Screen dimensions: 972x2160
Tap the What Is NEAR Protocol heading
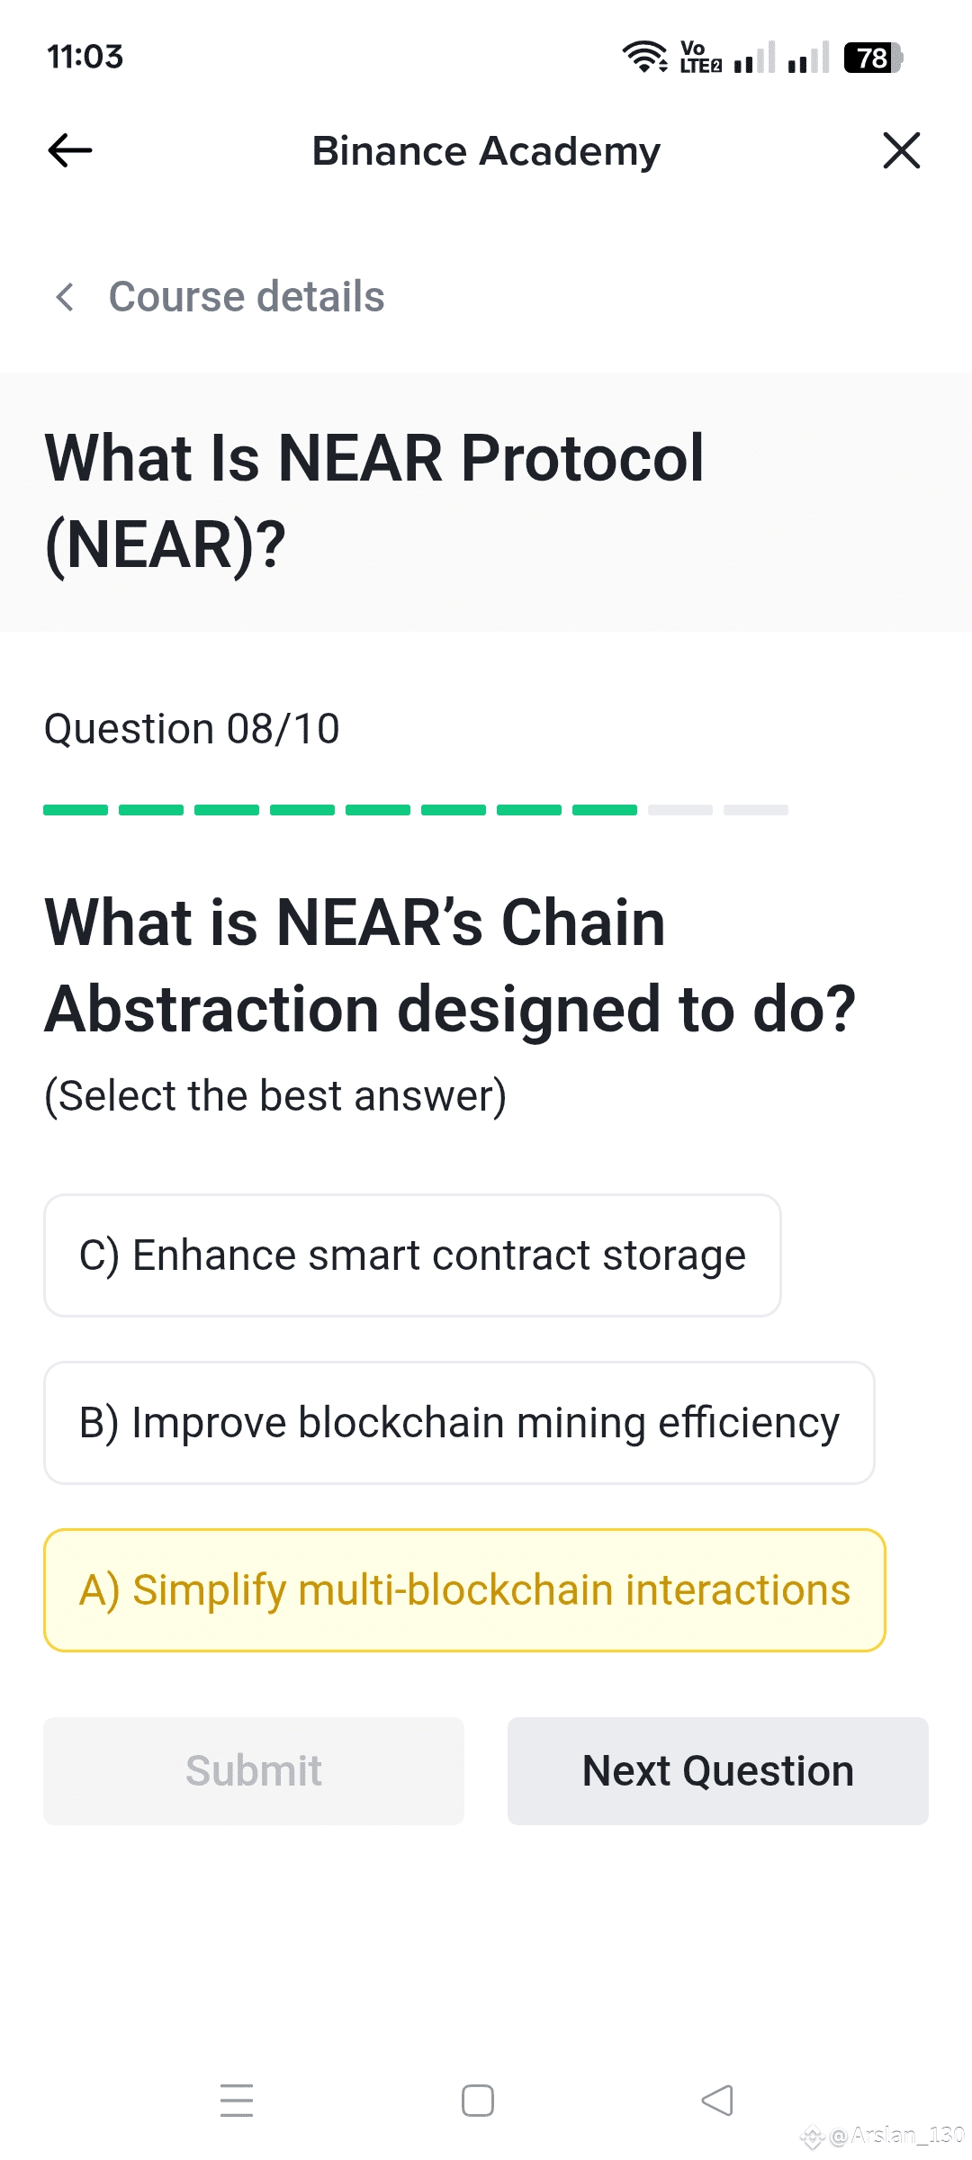[374, 500]
